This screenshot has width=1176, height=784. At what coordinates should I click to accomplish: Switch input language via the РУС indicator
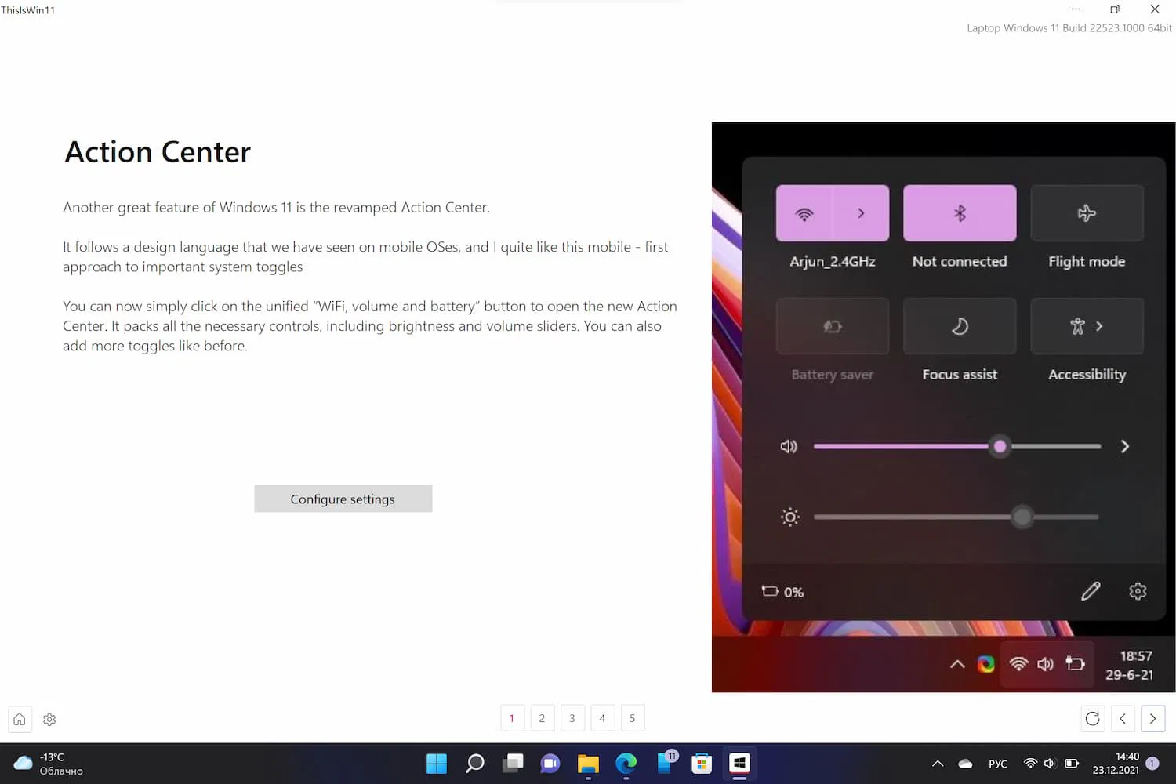tap(998, 764)
